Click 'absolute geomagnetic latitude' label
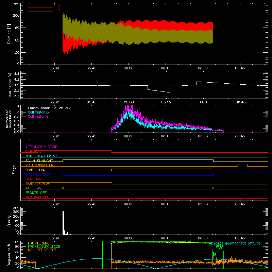The height and width of the screenshot is (272, 272). coord(235,243)
